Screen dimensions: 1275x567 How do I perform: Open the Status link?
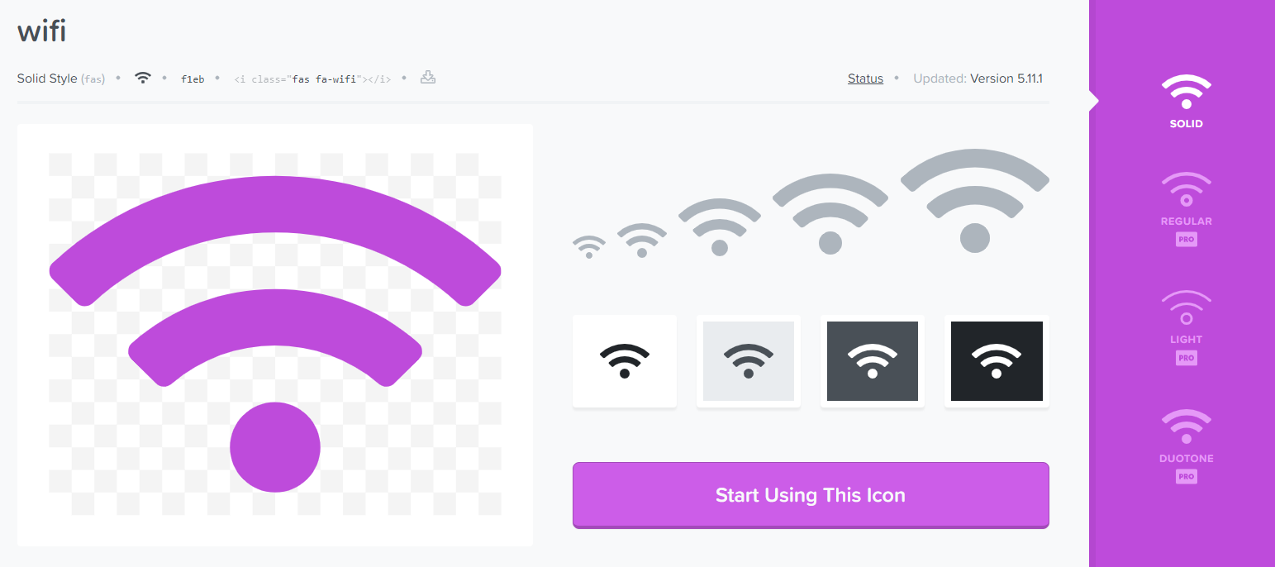point(865,79)
